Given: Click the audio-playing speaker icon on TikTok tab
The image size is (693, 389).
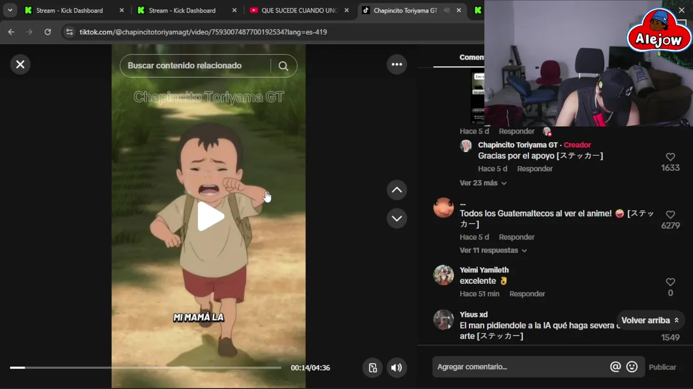Looking at the screenshot, I should click(447, 10).
